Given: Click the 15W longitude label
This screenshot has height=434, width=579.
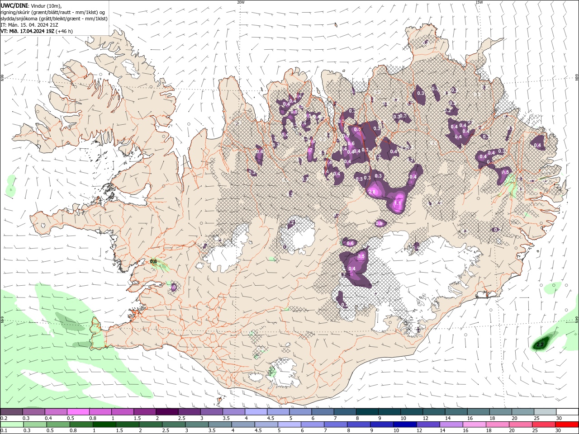Looking at the screenshot, I should 479,2.
